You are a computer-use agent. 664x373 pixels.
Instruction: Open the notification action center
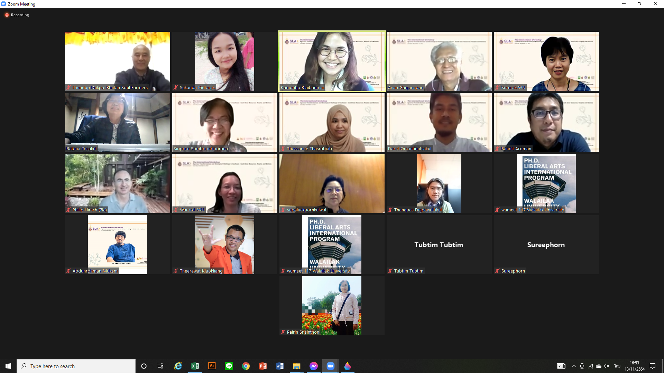click(653, 366)
